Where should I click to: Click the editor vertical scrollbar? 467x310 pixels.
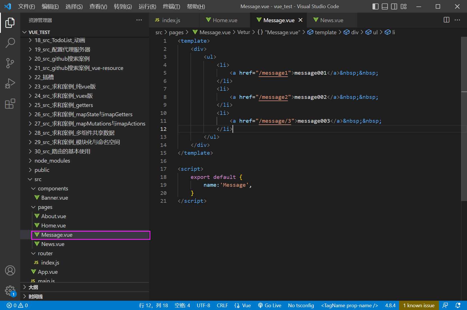click(464, 119)
